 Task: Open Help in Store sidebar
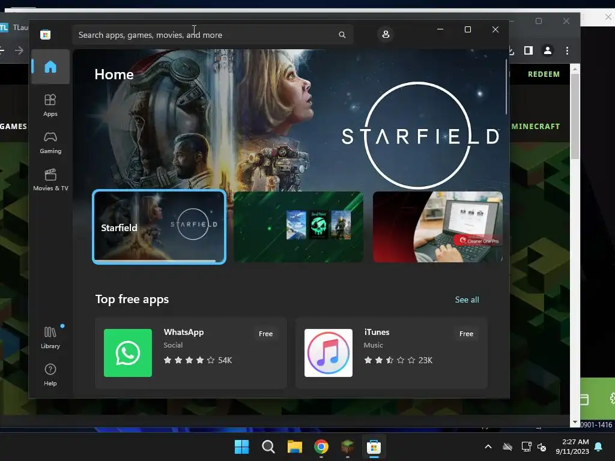pyautogui.click(x=50, y=375)
